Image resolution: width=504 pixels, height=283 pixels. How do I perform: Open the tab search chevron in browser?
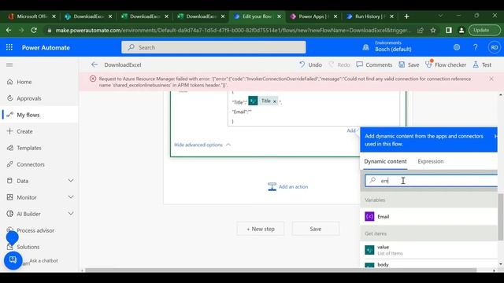point(441,16)
